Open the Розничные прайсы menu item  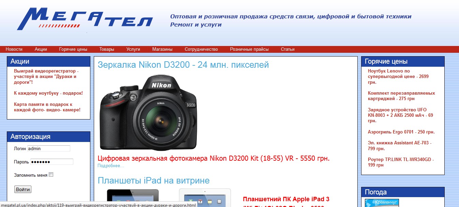coord(249,49)
